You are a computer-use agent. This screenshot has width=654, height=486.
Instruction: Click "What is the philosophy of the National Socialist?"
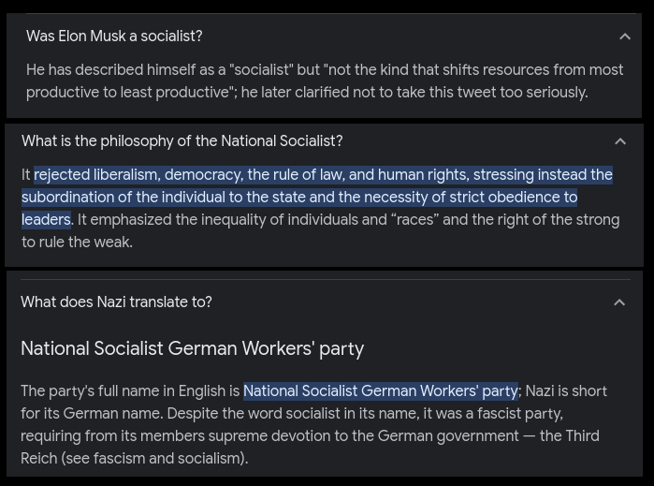pyautogui.click(x=182, y=141)
